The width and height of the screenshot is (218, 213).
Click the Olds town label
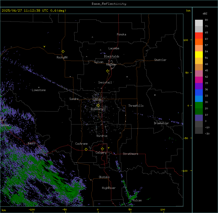pos(98,100)
